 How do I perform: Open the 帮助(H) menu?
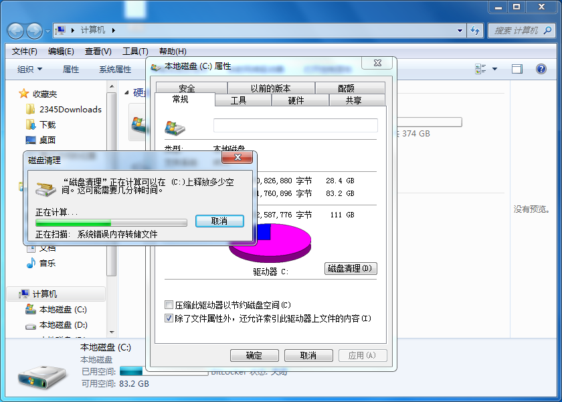click(173, 52)
